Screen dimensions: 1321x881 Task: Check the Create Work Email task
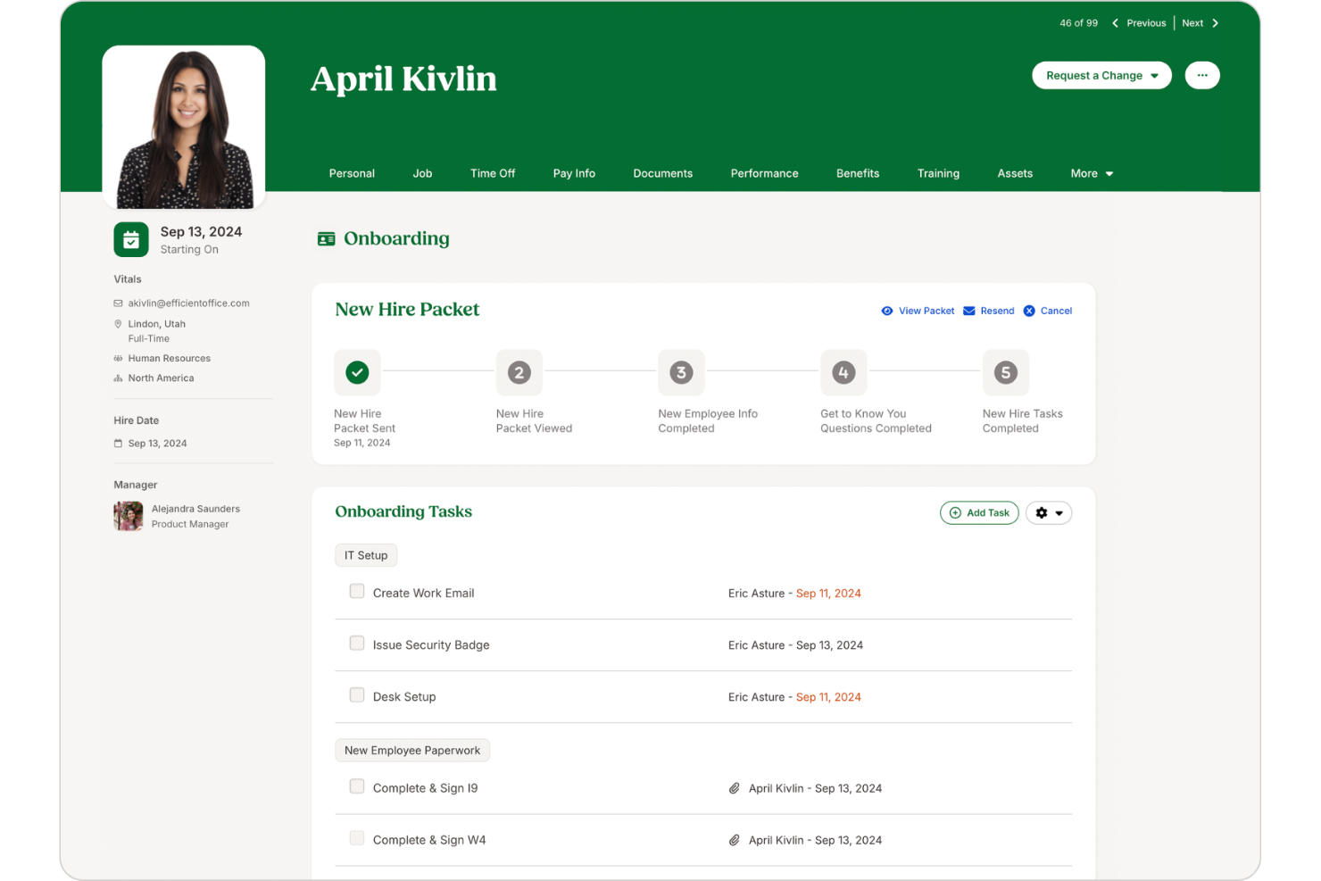(357, 591)
